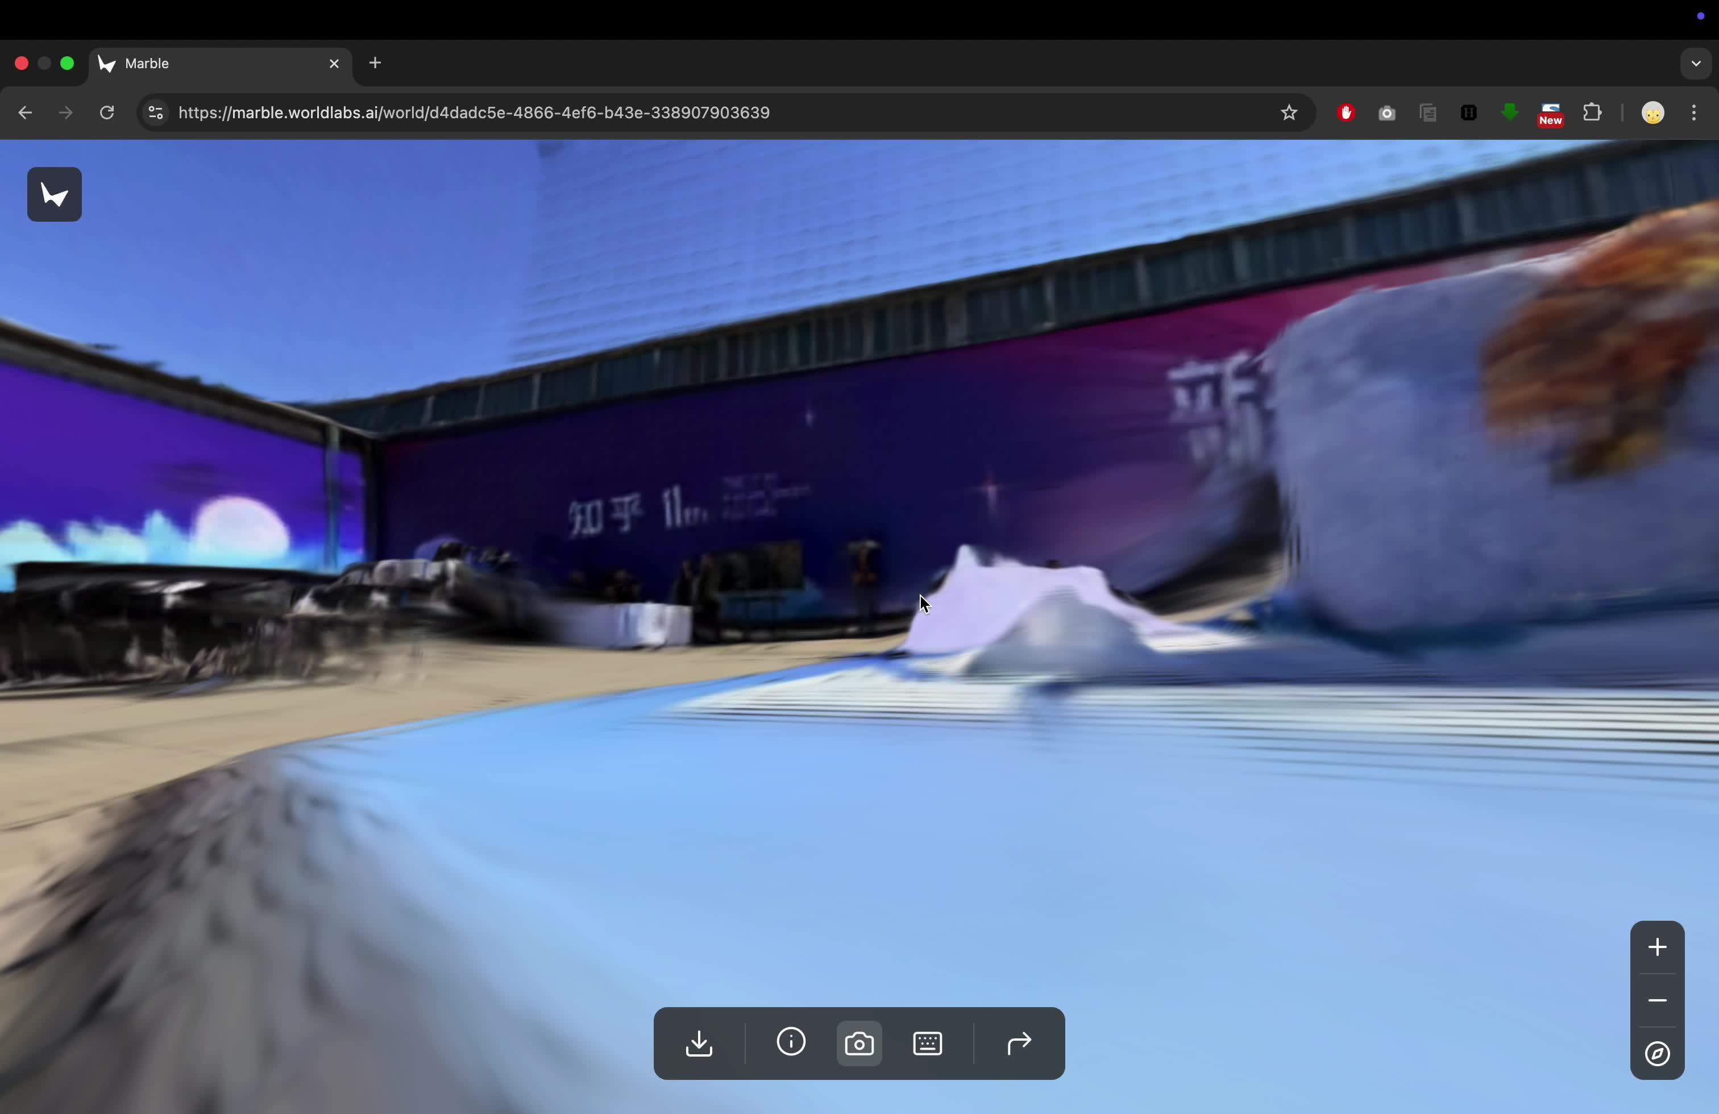
Task: Toggle the ad blocker extension
Action: 1346,113
